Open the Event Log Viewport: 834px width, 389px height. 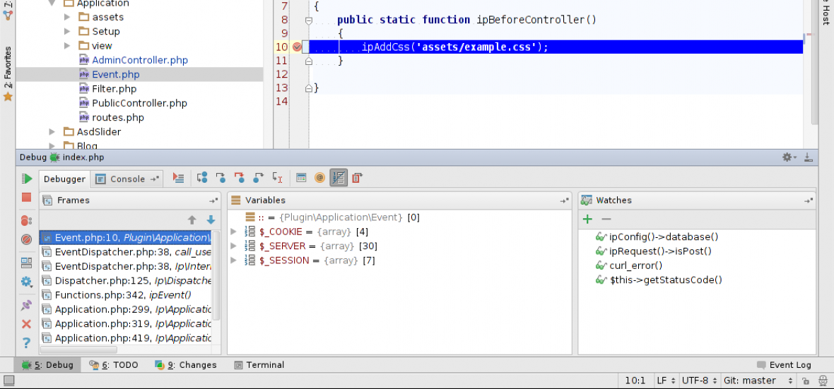(x=784, y=365)
